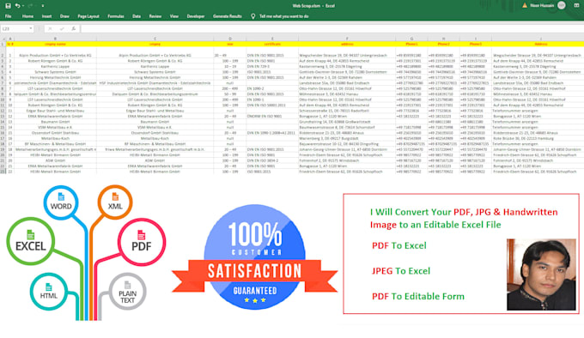The image size is (584, 338).
Task: Select column C header
Action: tap(155, 39)
